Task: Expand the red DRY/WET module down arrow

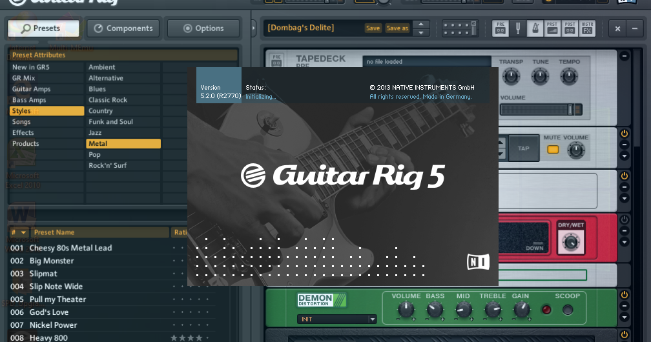Action: point(624,242)
